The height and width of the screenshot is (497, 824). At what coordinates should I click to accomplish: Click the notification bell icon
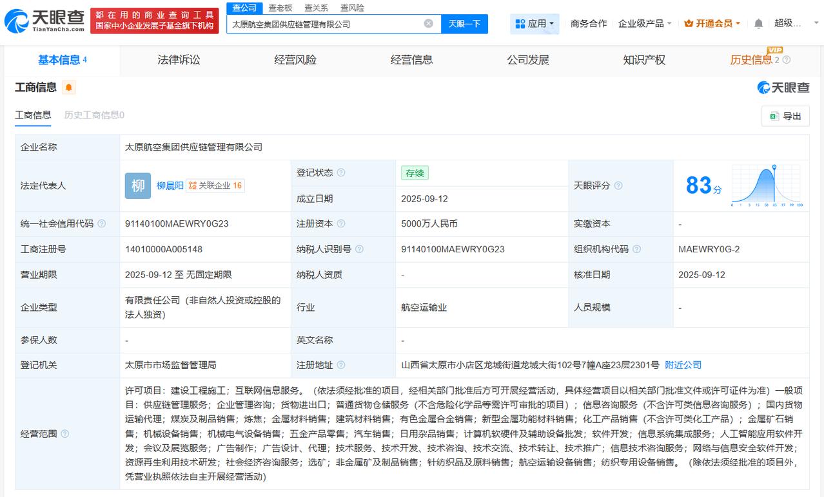[759, 24]
